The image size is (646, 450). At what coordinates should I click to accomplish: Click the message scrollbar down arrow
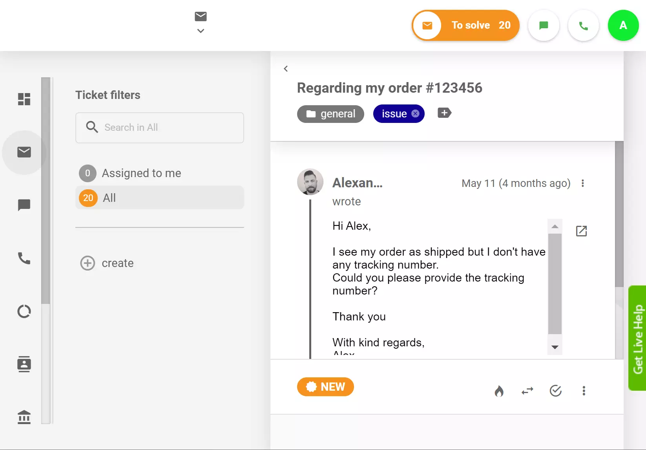click(x=555, y=347)
